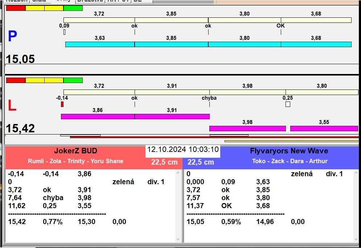Viewport: 361px width, 248px height.
Task: Click lane L yellow light beside the green light
Action: (54, 80)
